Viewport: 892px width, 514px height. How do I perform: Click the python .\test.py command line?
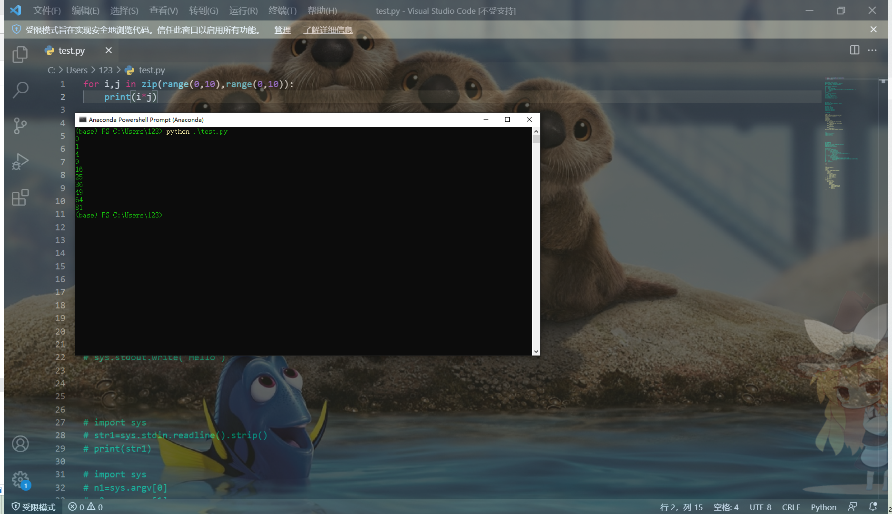click(x=197, y=132)
